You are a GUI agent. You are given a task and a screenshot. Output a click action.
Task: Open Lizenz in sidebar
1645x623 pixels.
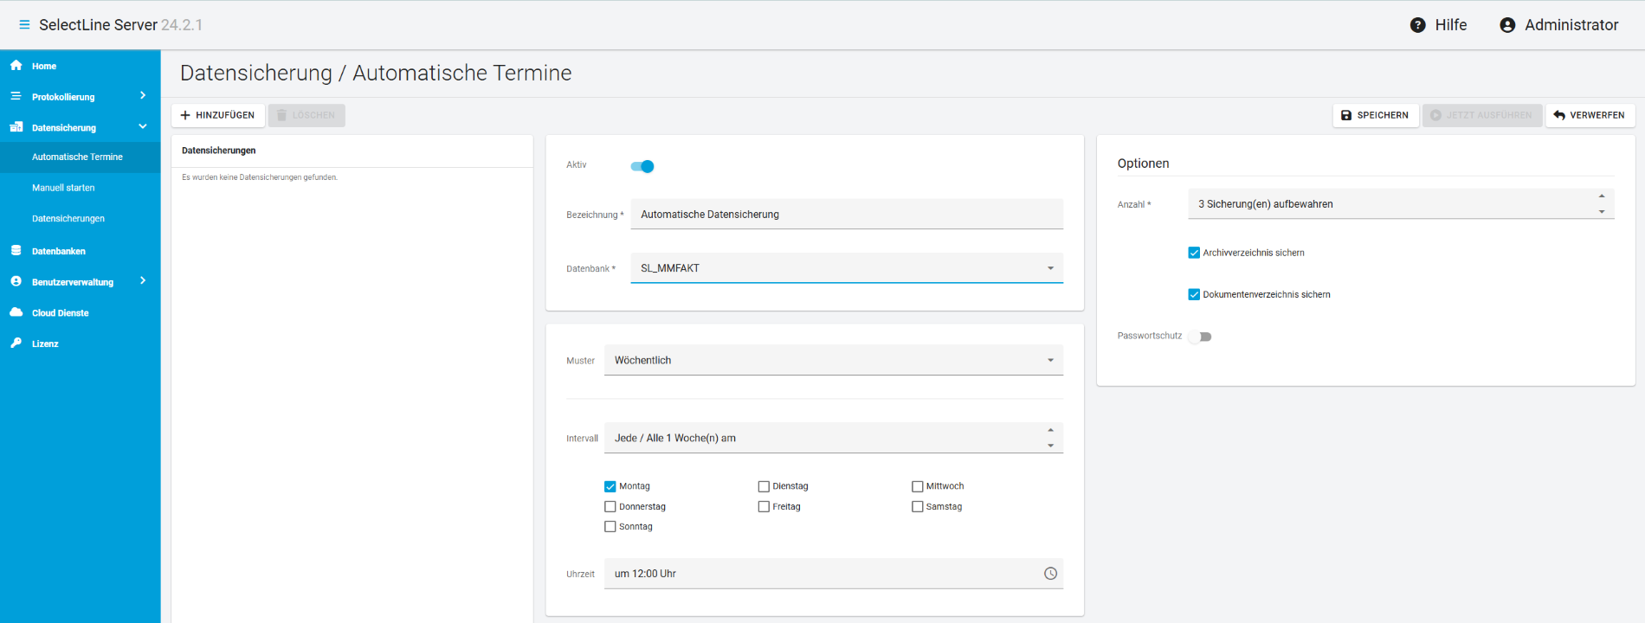(x=81, y=344)
